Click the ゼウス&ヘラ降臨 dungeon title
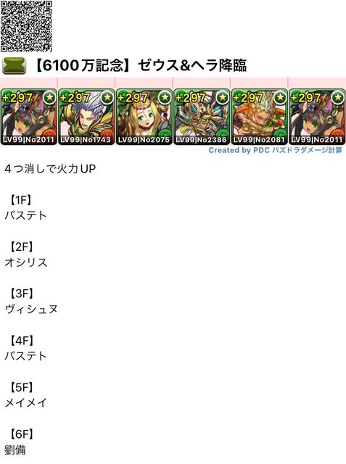 pos(192,65)
